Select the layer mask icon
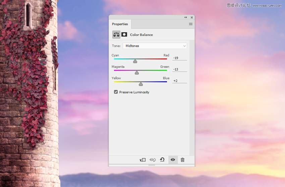 (x=124, y=34)
